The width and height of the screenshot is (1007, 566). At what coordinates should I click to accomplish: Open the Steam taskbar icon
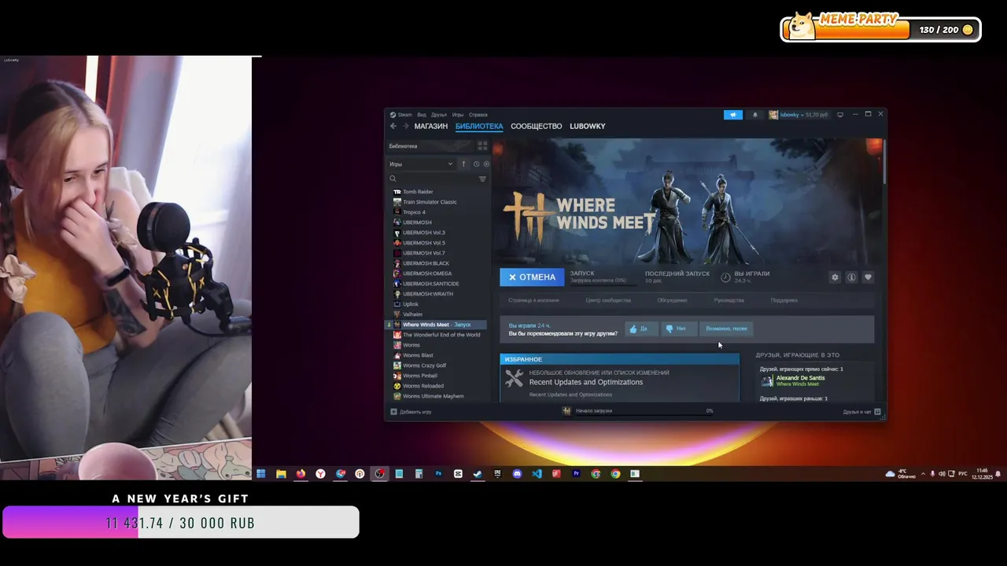[478, 474]
